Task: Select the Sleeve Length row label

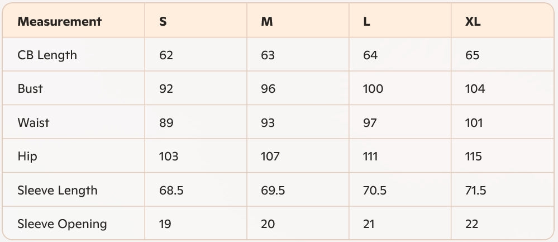Action: [x=58, y=190]
